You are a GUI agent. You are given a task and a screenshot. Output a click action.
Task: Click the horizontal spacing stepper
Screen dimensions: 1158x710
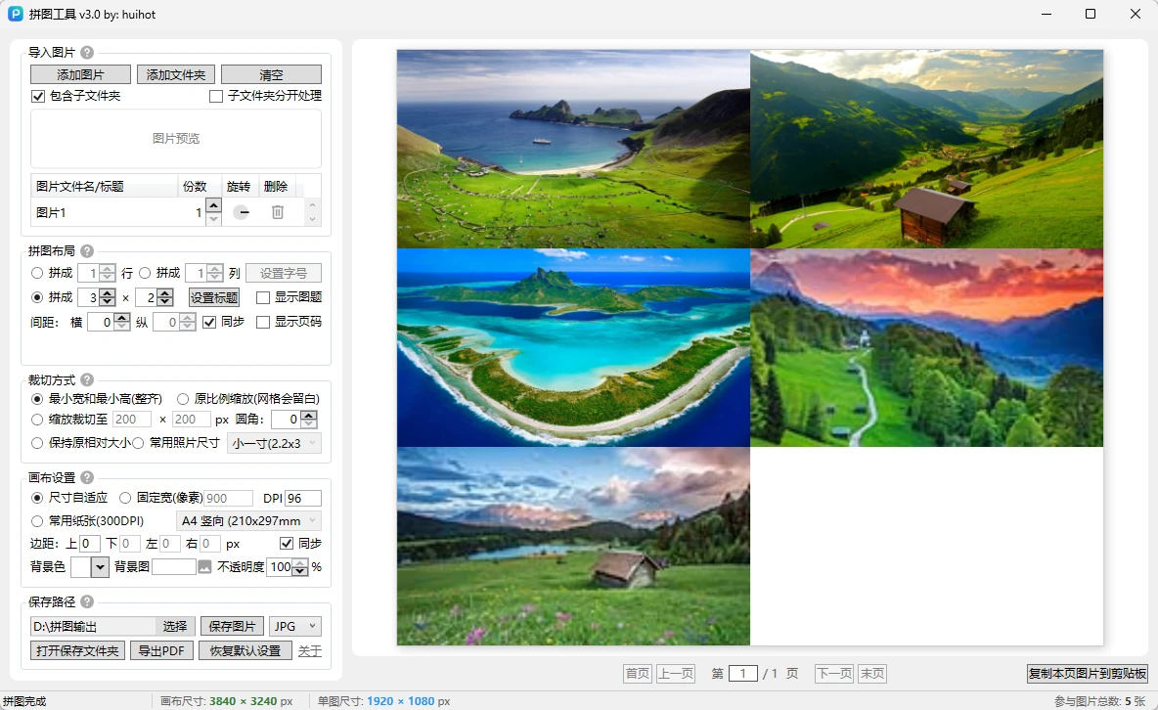pyautogui.click(x=122, y=322)
